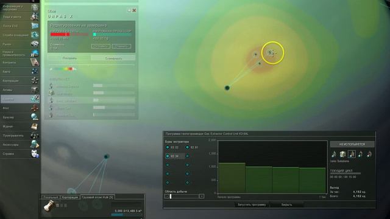
Task: Open the Корпорация inventory tab
Action: (x=70, y=197)
